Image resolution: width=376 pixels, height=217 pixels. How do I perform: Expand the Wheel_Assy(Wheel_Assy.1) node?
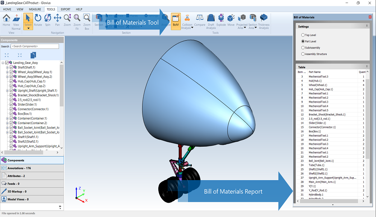[x=8, y=72]
